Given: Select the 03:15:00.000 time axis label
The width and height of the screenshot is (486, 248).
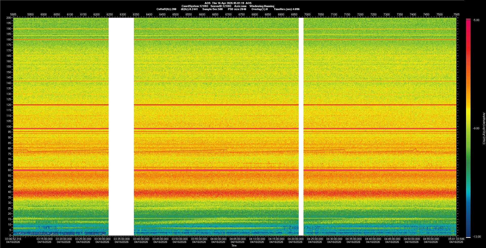Looking at the screenshot, I should (45, 239).
